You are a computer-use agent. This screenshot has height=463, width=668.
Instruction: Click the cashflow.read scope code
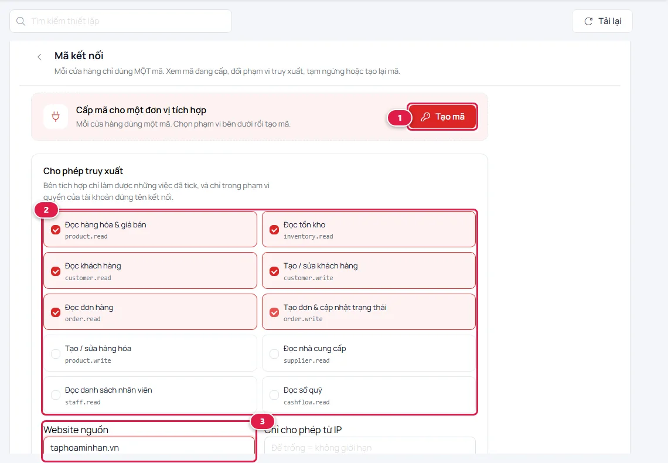tap(306, 402)
